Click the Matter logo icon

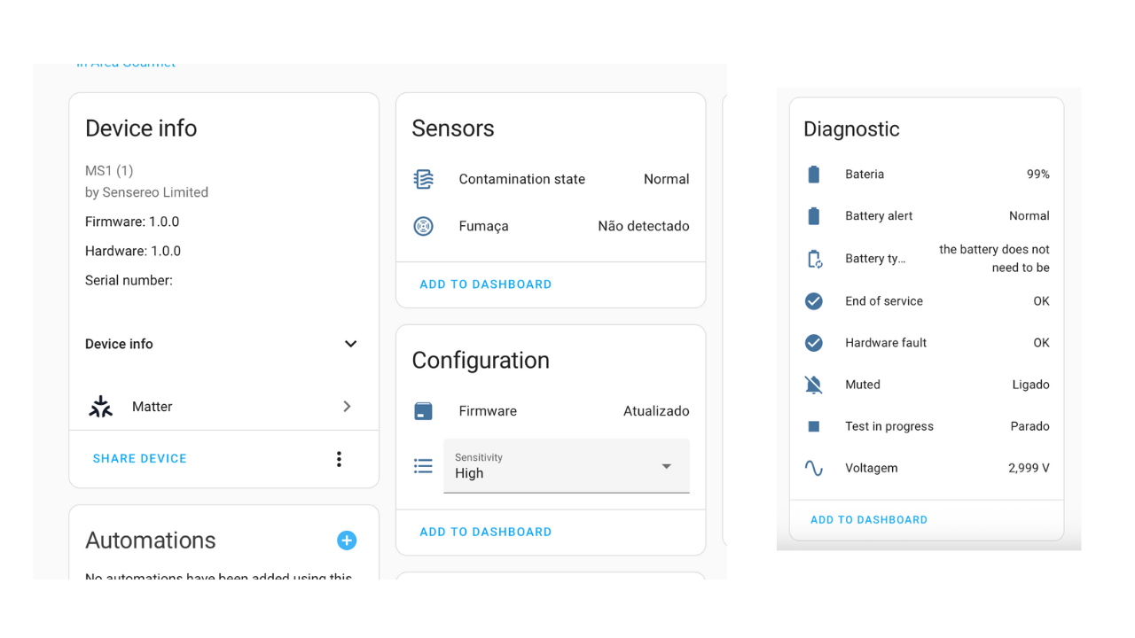tap(101, 407)
